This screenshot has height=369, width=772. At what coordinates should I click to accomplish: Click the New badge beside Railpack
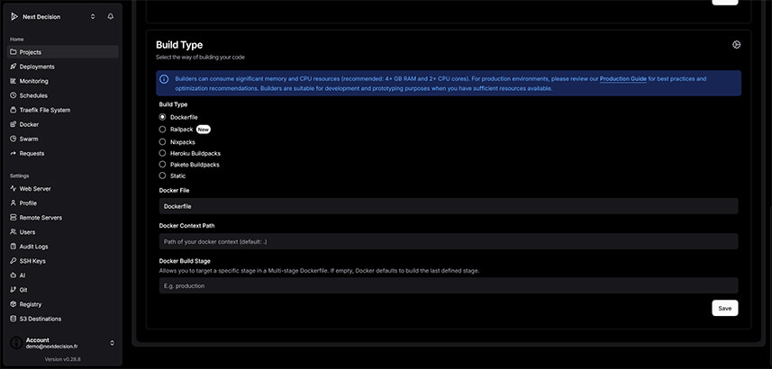pos(204,130)
